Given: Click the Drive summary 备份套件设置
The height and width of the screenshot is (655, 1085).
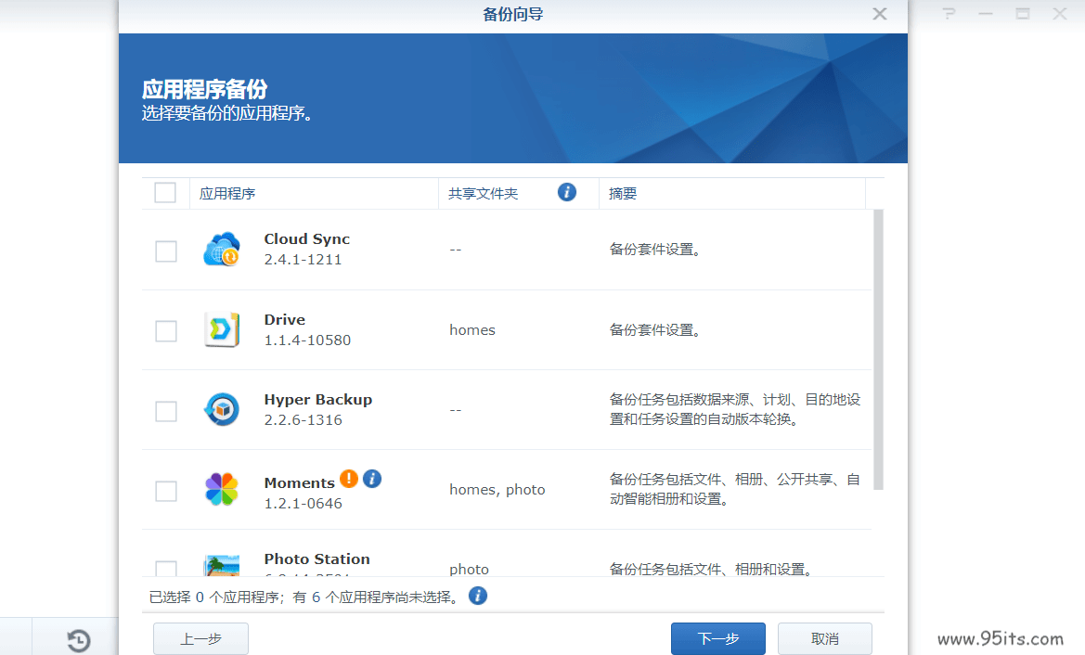Looking at the screenshot, I should [x=654, y=330].
